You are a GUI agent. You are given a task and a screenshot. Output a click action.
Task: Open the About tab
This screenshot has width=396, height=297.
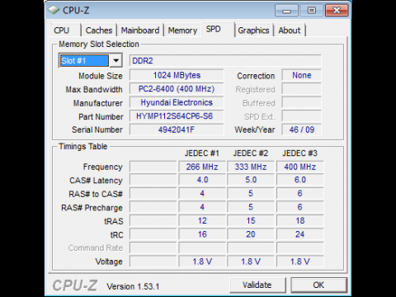click(x=290, y=31)
